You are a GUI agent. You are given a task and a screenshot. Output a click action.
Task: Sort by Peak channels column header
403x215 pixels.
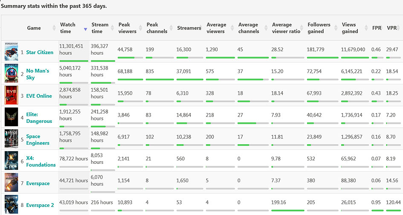pyautogui.click(x=157, y=28)
